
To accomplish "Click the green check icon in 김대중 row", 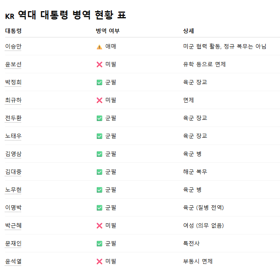I will (x=100, y=172).
